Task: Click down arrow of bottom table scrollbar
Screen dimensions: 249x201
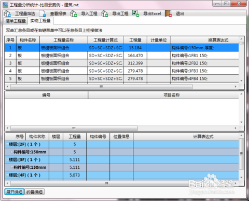Action: 242,178
